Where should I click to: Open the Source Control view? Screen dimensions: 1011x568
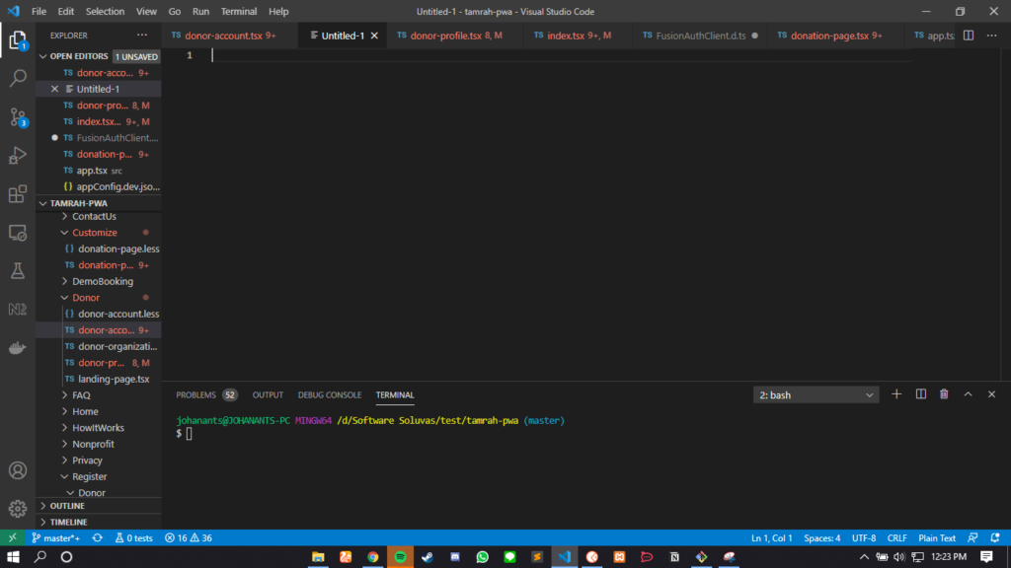18,117
